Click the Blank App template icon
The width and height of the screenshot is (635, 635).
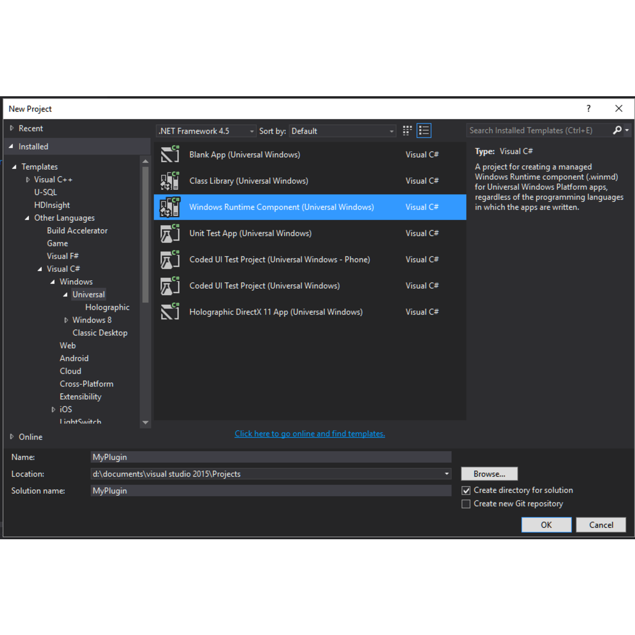pyautogui.click(x=170, y=155)
